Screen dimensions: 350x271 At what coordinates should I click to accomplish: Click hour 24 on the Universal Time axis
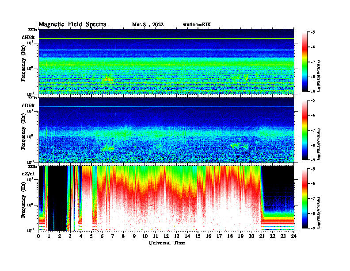click(x=294, y=236)
